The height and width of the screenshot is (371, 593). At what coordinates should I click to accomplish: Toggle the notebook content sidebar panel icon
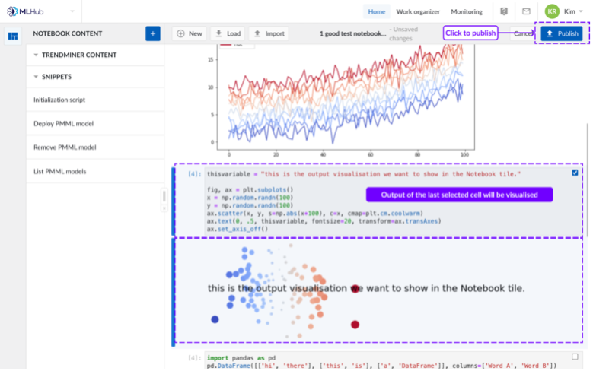(x=13, y=36)
